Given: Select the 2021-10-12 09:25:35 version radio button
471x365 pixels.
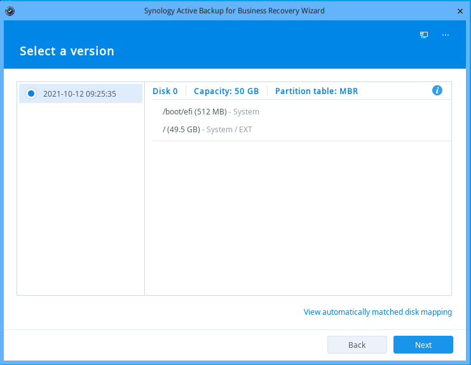Looking at the screenshot, I should point(31,93).
